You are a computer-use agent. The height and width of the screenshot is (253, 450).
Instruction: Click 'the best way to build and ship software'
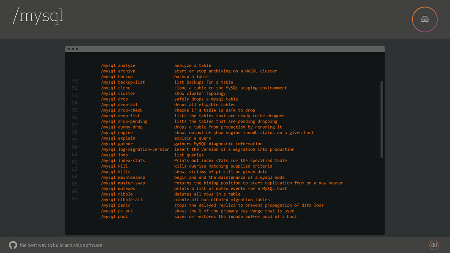tap(61, 245)
